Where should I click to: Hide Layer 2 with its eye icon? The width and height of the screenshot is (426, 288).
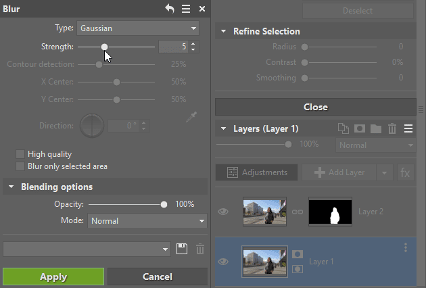[x=223, y=212]
